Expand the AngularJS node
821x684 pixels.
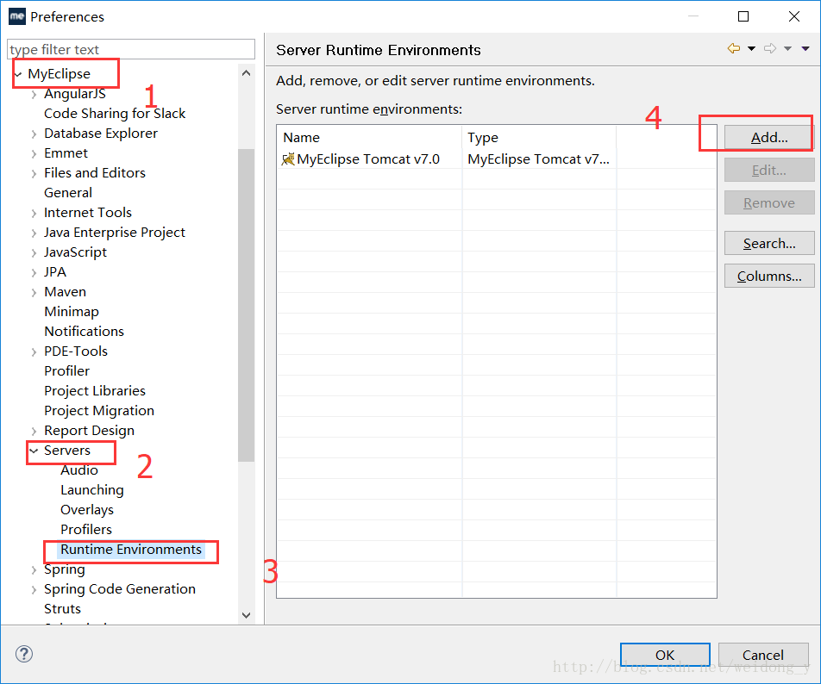[x=34, y=94]
